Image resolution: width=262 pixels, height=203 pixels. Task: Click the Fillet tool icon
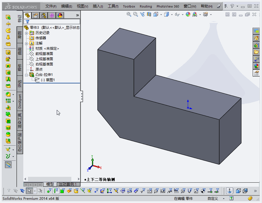tap(8, 94)
